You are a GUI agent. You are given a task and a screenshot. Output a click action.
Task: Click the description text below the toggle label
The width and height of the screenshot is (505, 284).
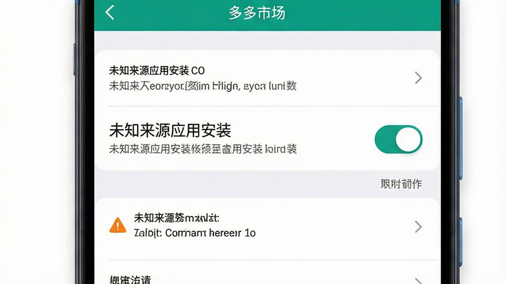(x=203, y=149)
